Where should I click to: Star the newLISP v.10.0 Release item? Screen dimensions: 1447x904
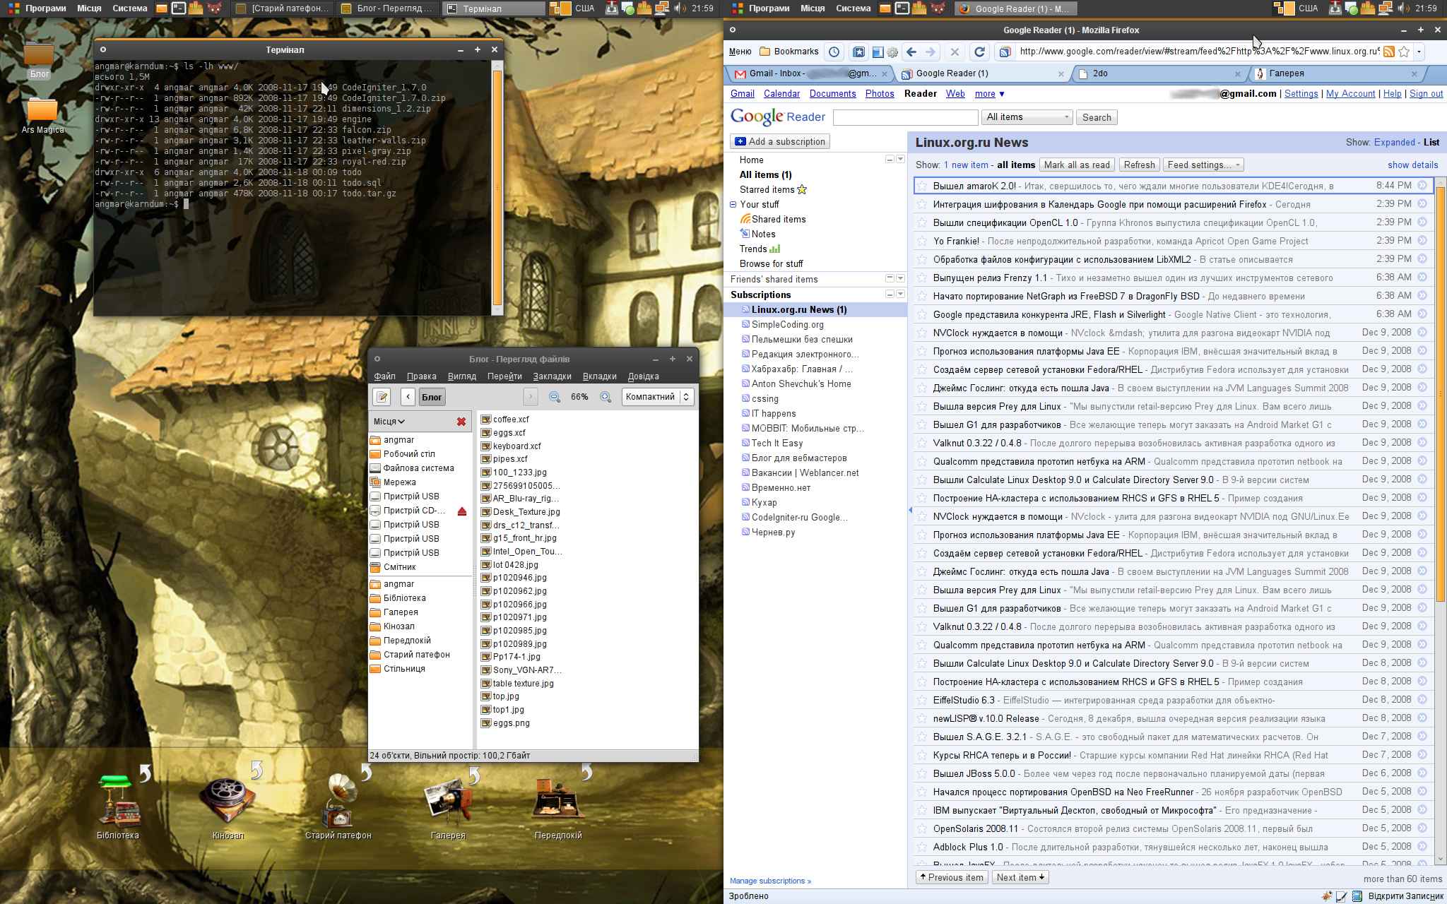[922, 718]
